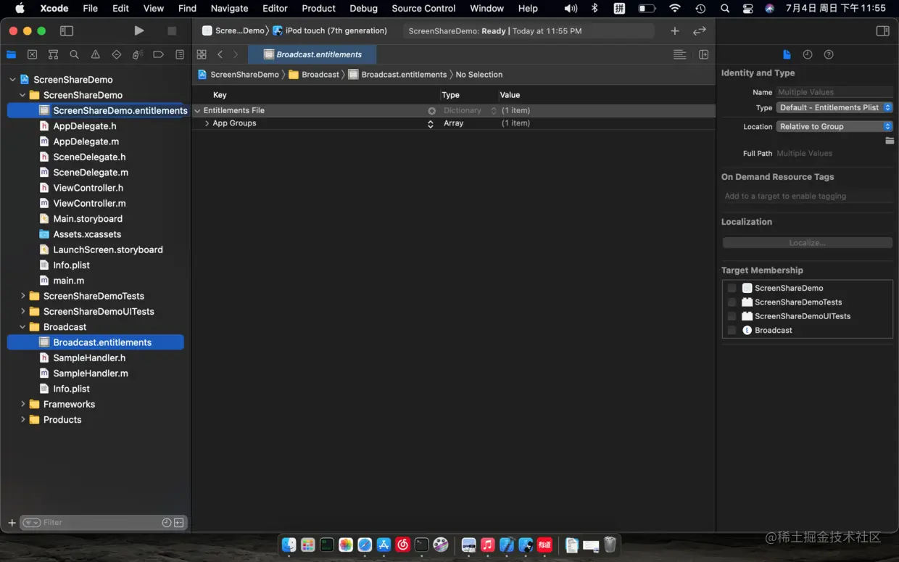Open the Product menu
899x562 pixels.
click(318, 8)
